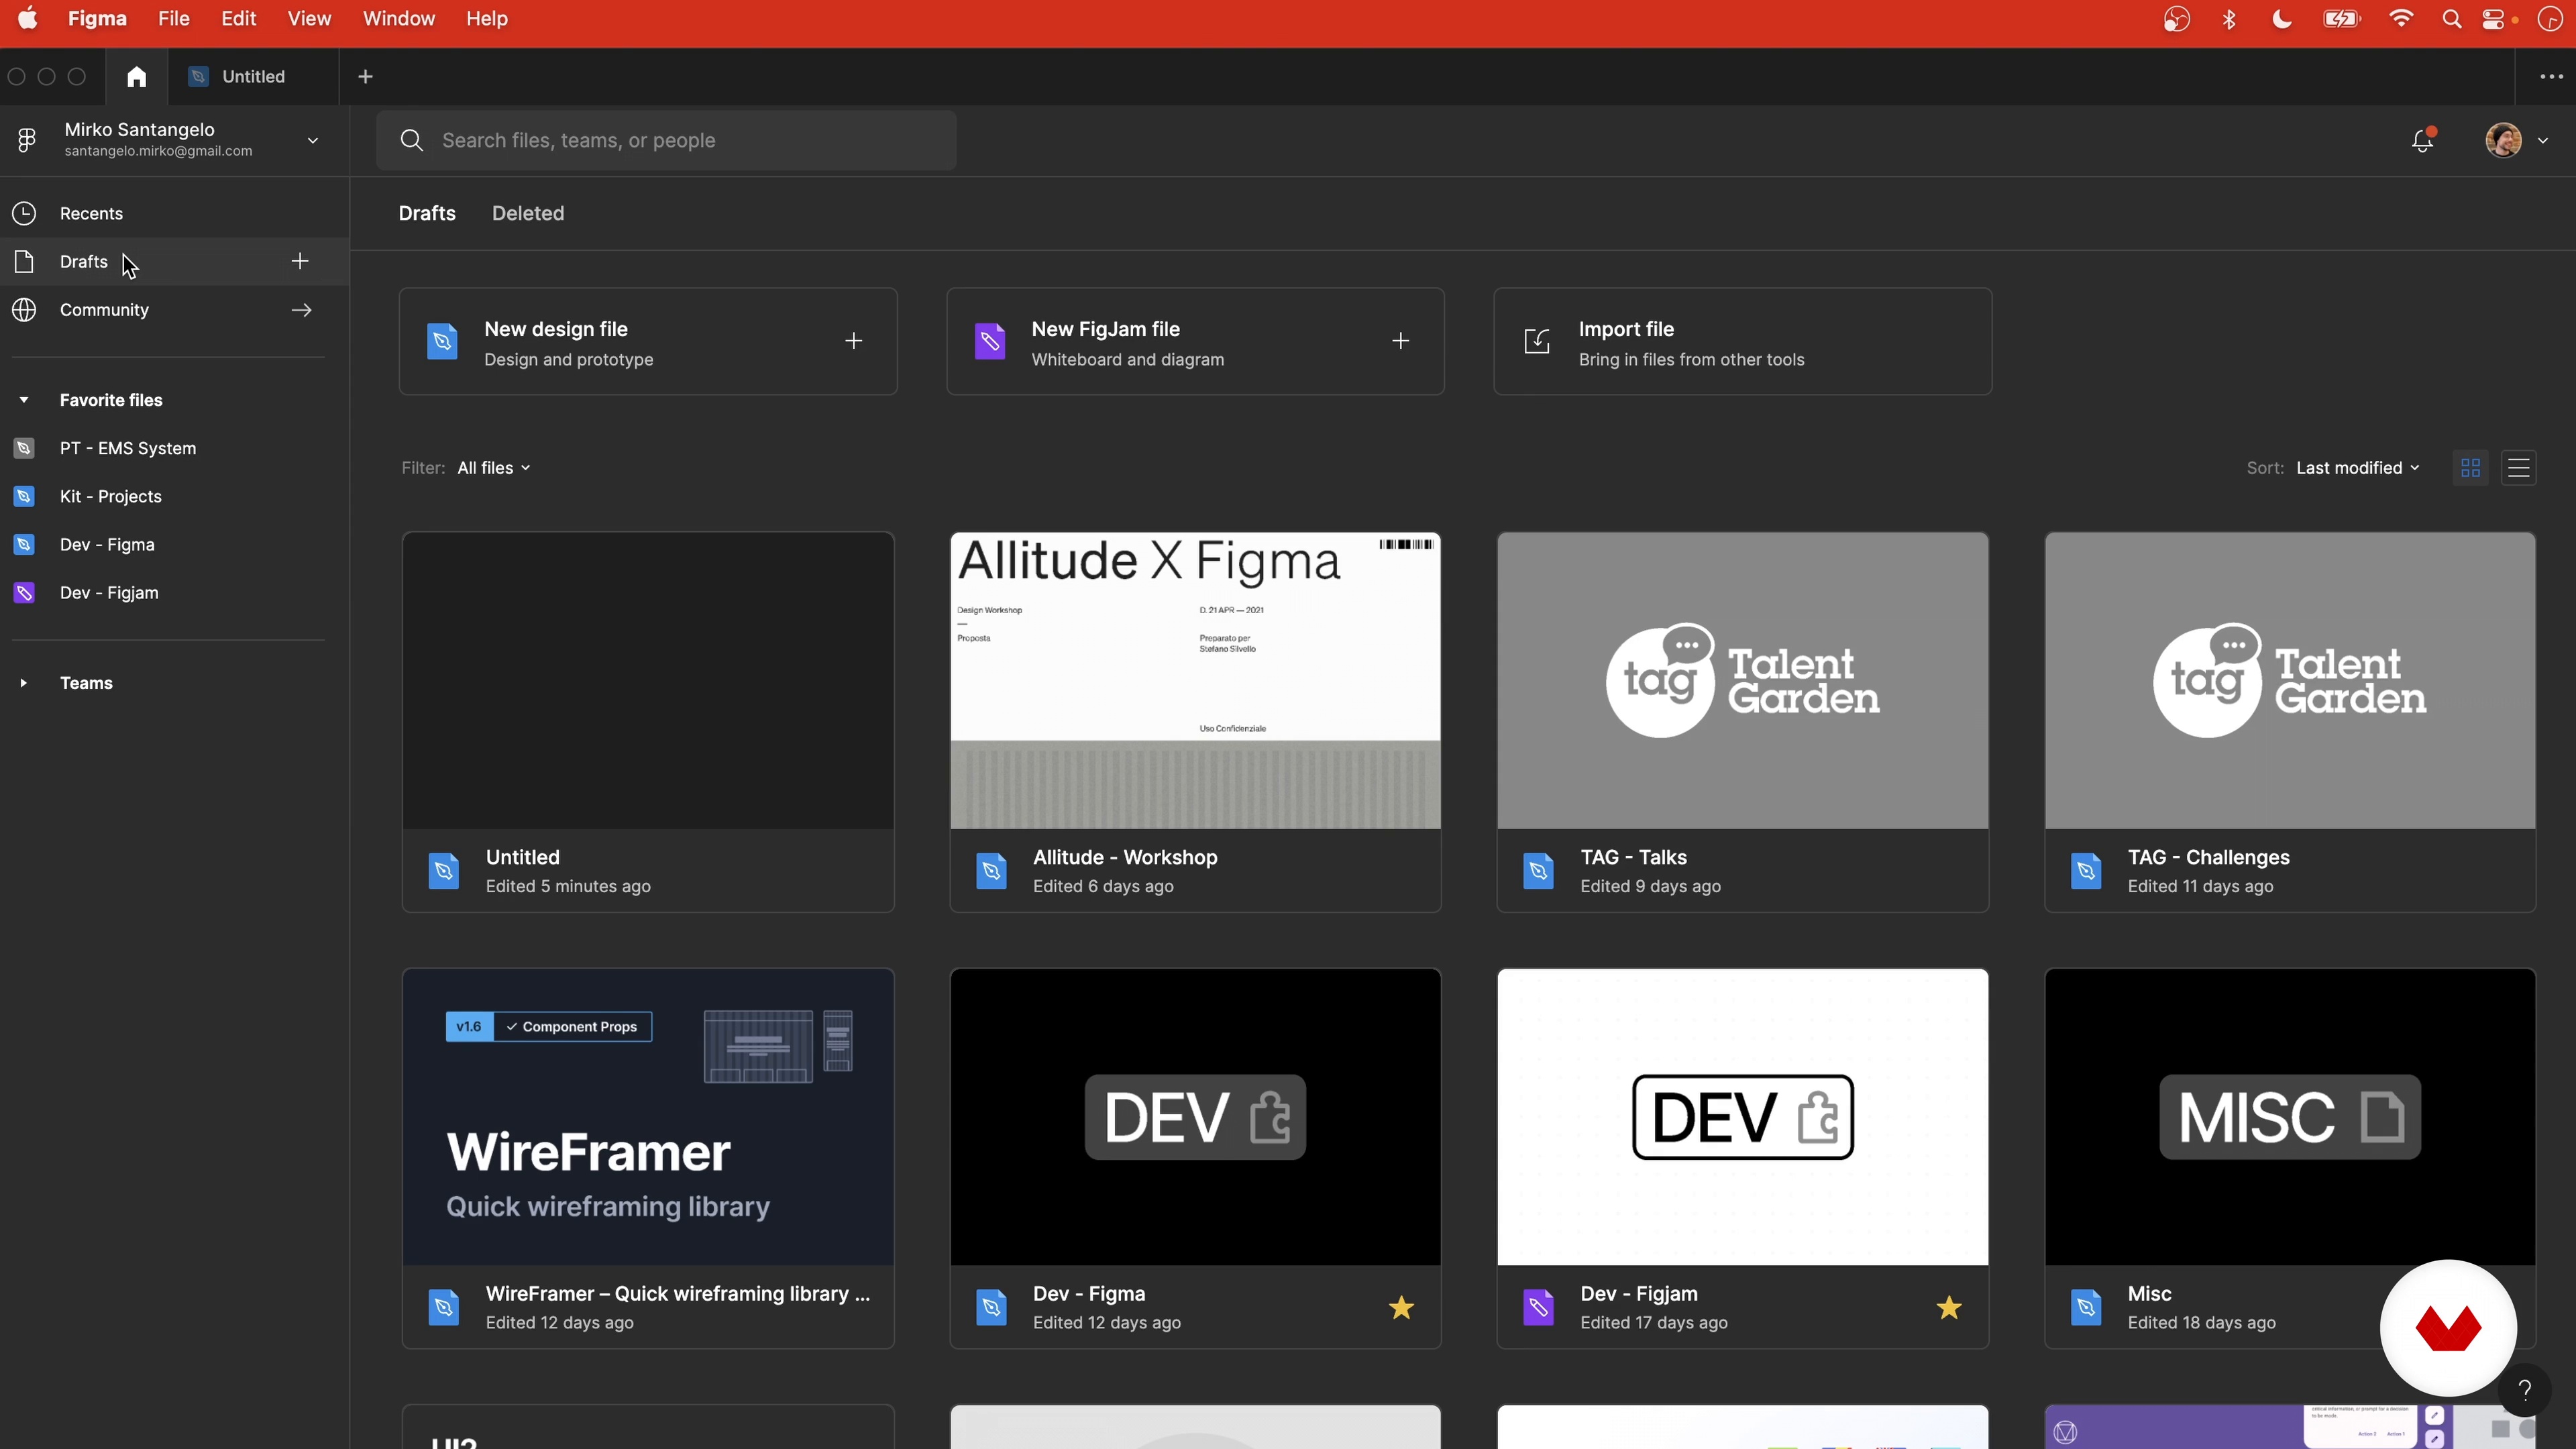2576x1449 pixels.
Task: Click Import file button
Action: coord(1742,341)
